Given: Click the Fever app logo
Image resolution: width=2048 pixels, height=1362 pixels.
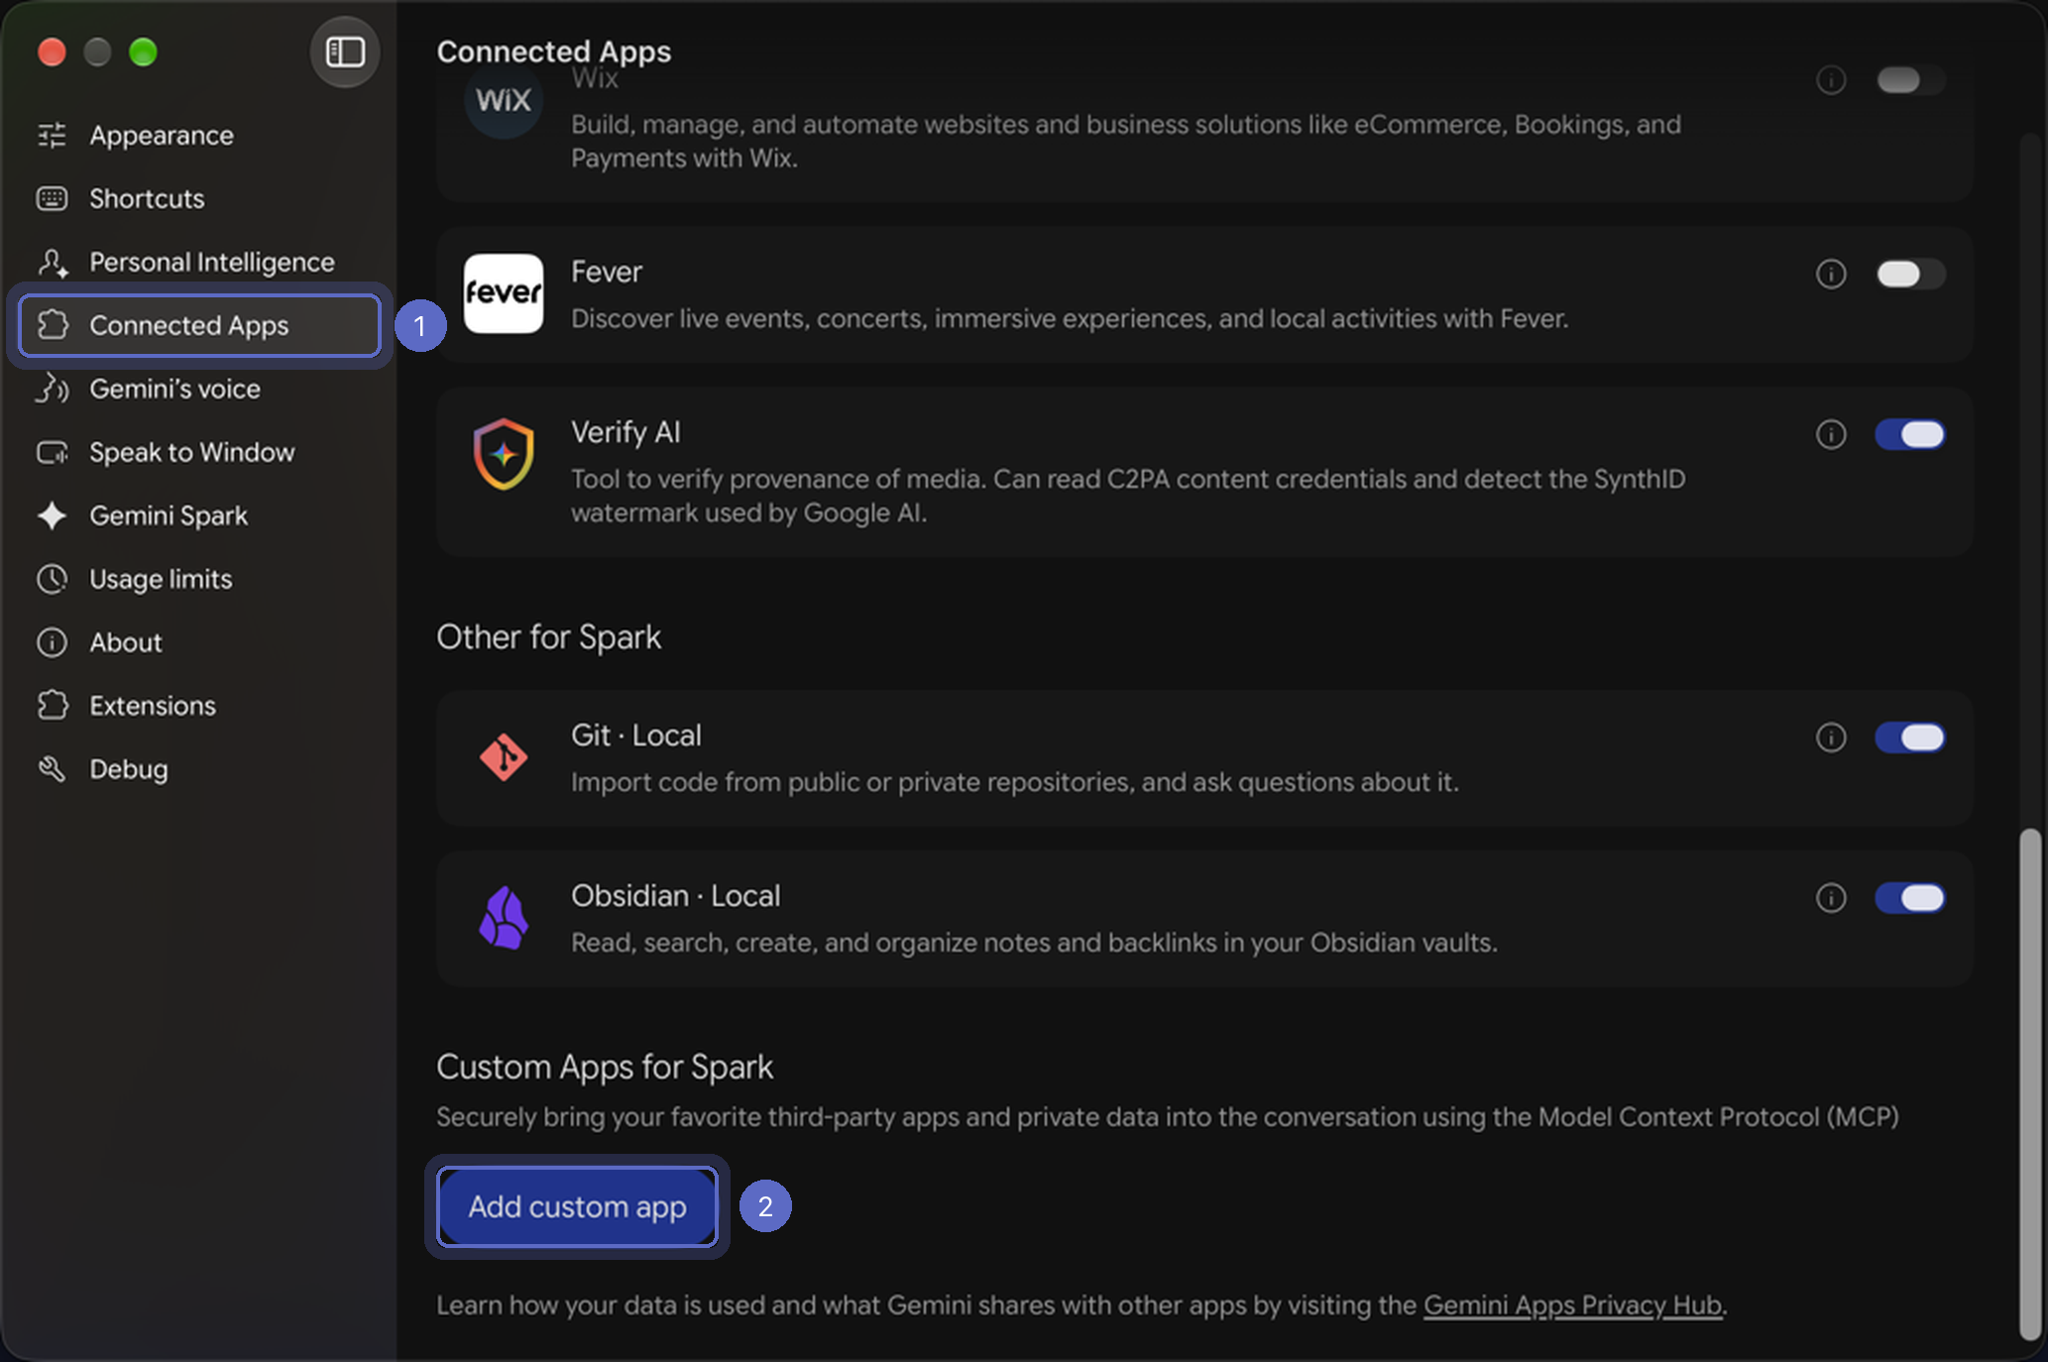Looking at the screenshot, I should (504, 293).
